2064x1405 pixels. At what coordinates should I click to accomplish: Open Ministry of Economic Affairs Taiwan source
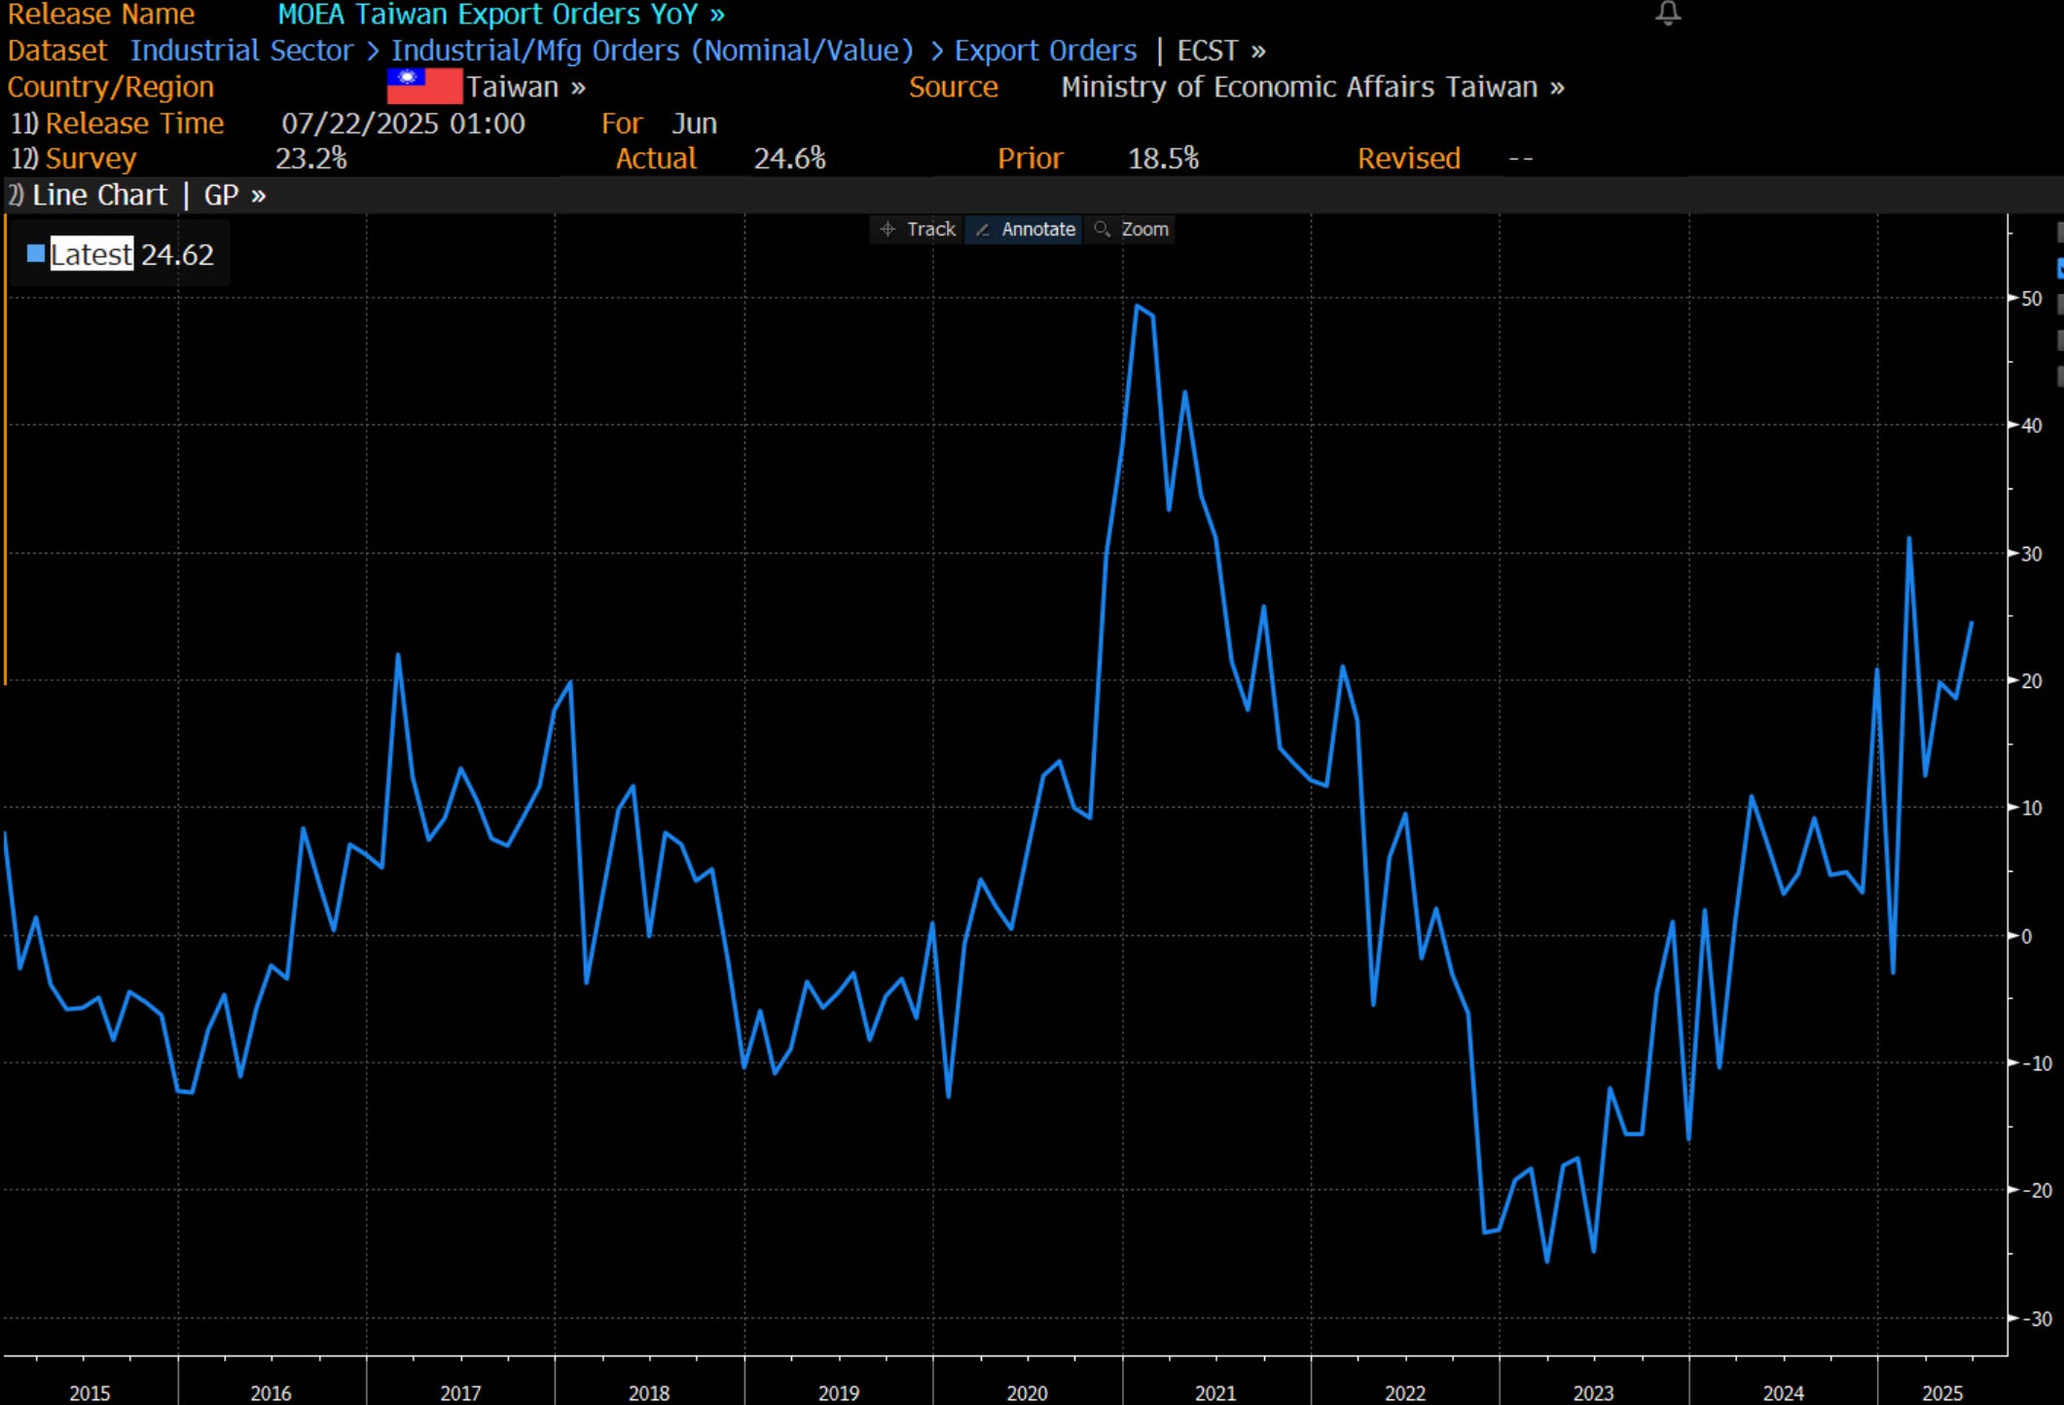click(x=1312, y=88)
